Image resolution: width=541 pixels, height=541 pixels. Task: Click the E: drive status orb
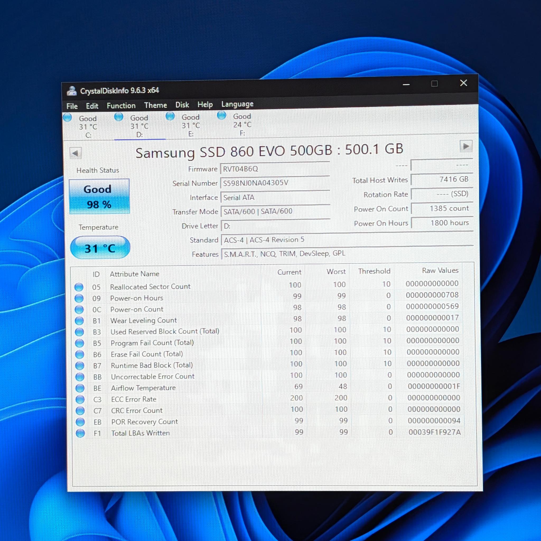click(170, 116)
